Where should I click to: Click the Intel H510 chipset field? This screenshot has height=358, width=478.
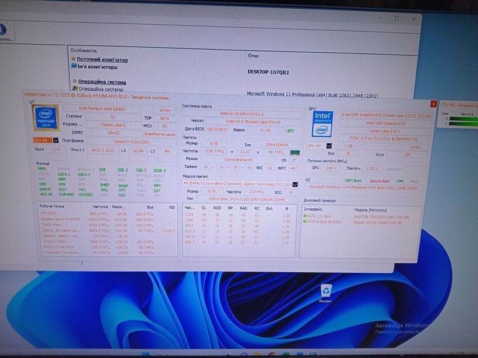tap(253, 121)
